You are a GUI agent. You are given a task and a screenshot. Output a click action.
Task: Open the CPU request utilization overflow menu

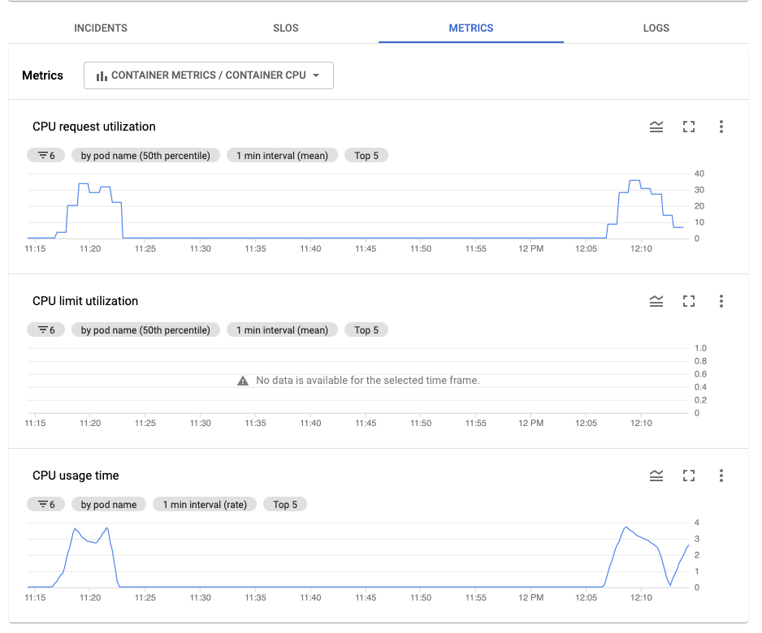tap(721, 127)
